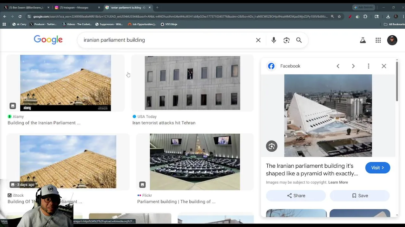Open the iStock pyramid image result
Image resolution: width=405 pixels, height=227 pixels.
[x=68, y=162]
